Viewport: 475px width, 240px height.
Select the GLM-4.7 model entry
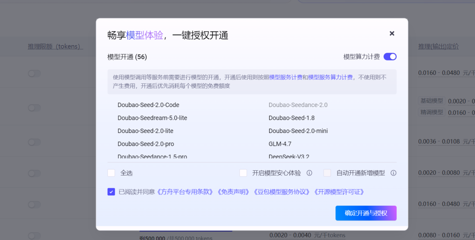pos(280,144)
